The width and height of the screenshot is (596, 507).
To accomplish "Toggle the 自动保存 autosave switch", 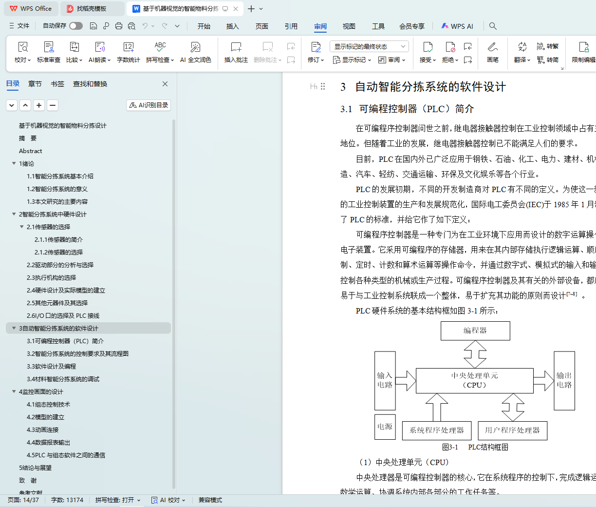I will (75, 26).
